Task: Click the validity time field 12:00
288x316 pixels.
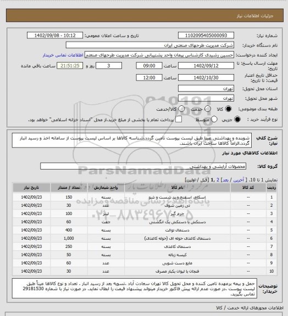Action: [149, 77]
